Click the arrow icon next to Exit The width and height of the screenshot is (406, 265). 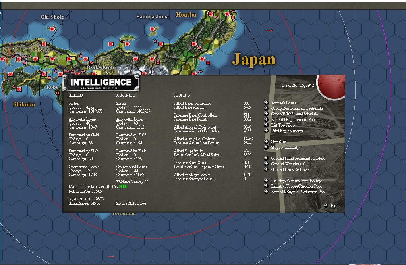coord(326,205)
